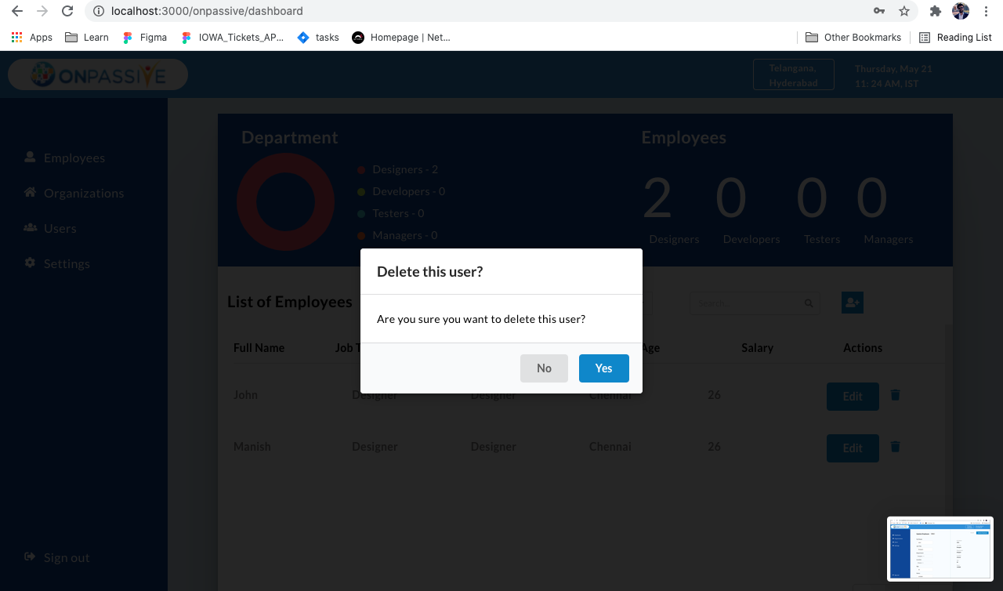Open the Apps bookmarks menu
Screen dimensions: 1003x591
pos(31,37)
